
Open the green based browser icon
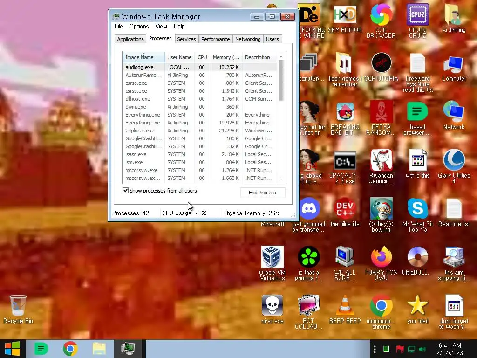[417, 118]
